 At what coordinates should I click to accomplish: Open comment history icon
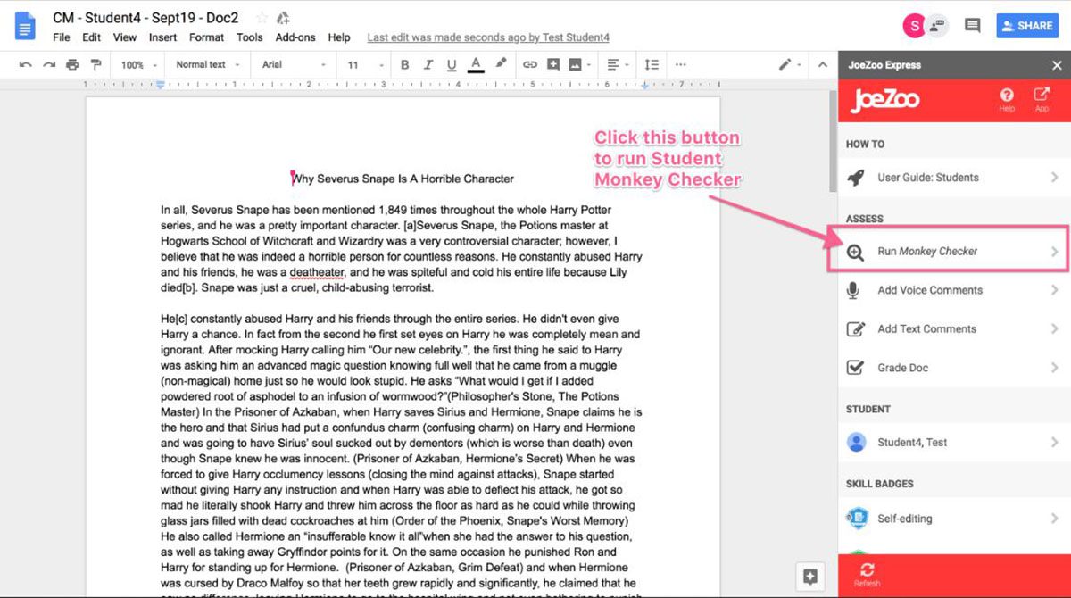coord(972,26)
